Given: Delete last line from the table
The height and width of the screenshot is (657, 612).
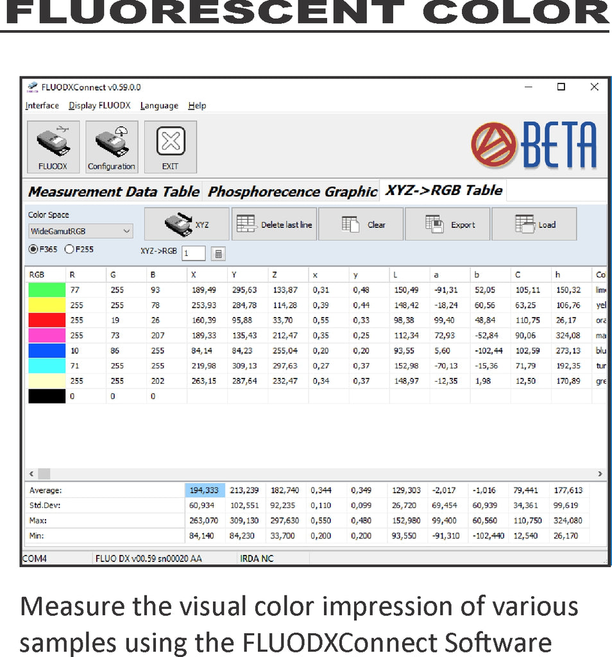Looking at the screenshot, I should pyautogui.click(x=275, y=224).
